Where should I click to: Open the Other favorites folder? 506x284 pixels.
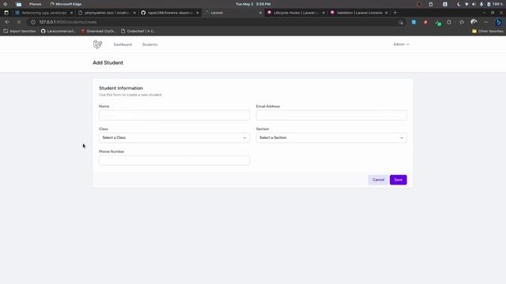coord(488,32)
